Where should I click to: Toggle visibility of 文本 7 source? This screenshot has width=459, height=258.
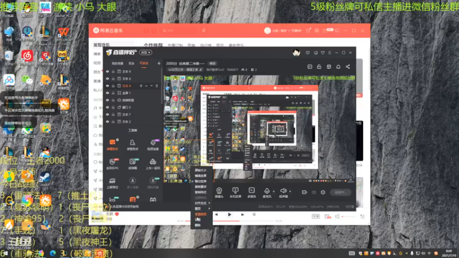pos(107,114)
